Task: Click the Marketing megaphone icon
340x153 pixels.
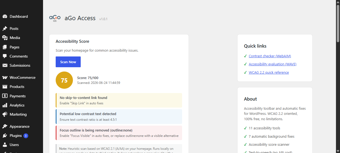Action: click(5, 114)
